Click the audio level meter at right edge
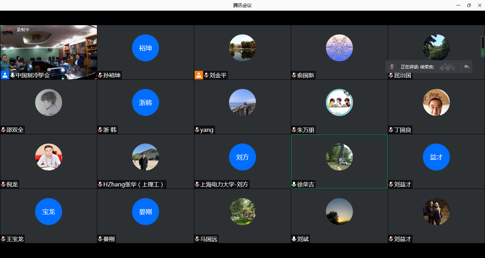This screenshot has width=485, height=258. [483, 46]
